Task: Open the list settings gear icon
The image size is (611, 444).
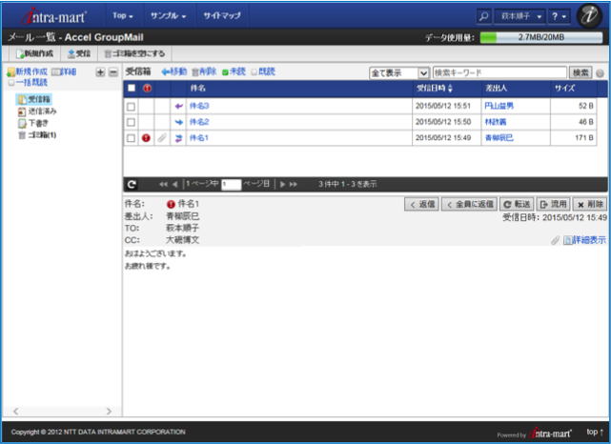Action: [601, 73]
